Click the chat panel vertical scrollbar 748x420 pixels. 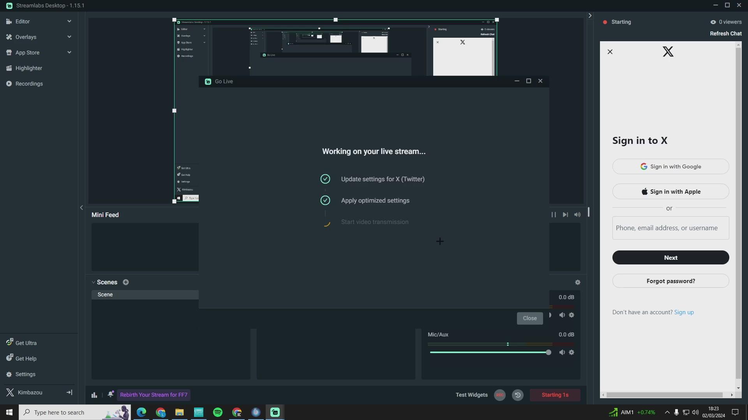pyautogui.click(x=738, y=213)
